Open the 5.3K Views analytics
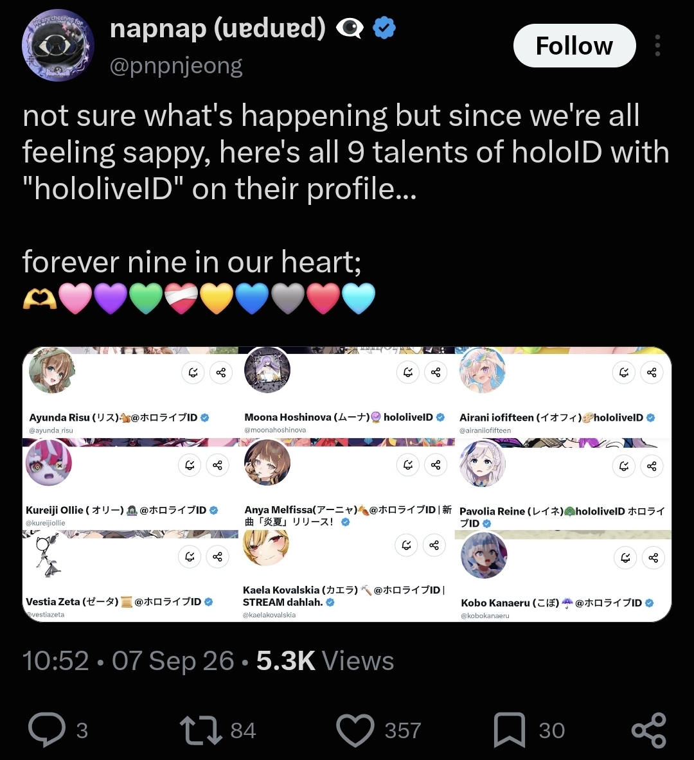694x760 pixels. point(325,660)
